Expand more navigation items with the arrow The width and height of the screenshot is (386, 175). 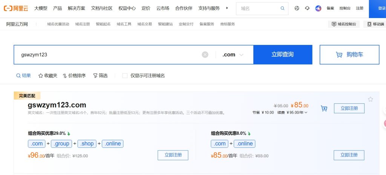[x=227, y=8]
